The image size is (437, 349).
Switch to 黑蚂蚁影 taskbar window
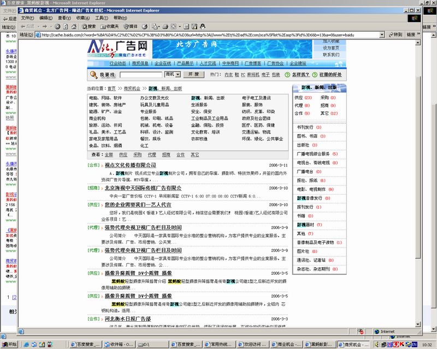[x=320, y=344]
